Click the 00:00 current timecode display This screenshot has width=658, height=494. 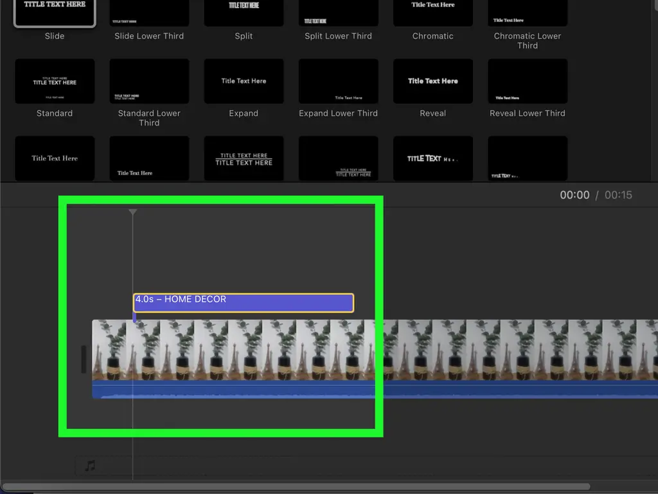(x=574, y=195)
